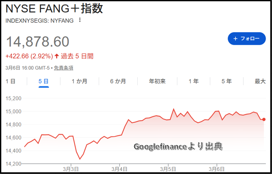Image resolution: width=272 pixels, height=174 pixels.
Task: Click the red endpoint dot on chart
Action: coord(264,119)
